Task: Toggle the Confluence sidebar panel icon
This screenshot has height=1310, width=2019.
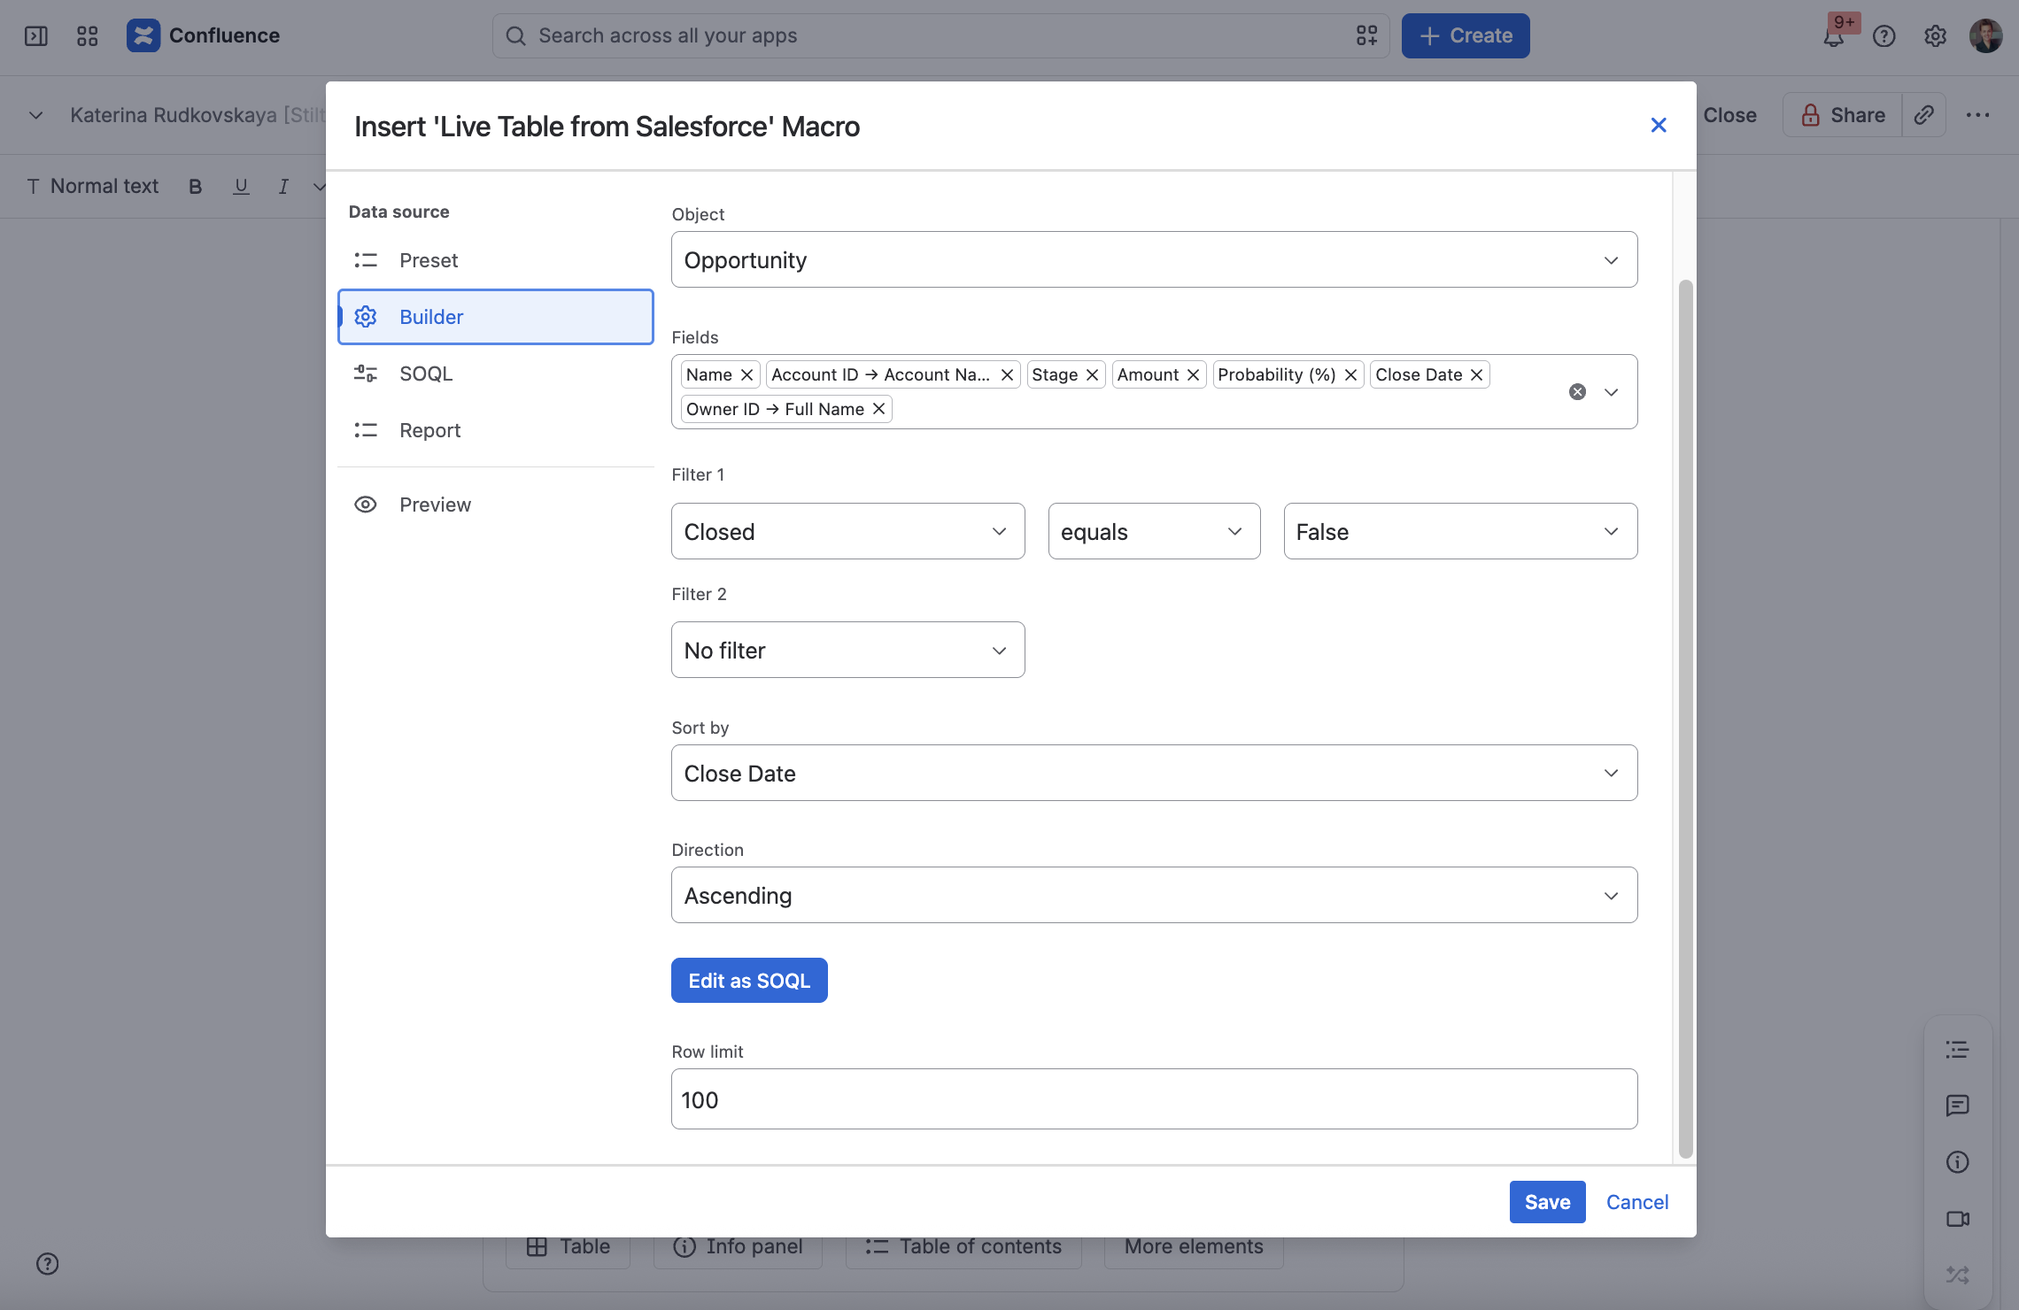Action: coord(36,36)
